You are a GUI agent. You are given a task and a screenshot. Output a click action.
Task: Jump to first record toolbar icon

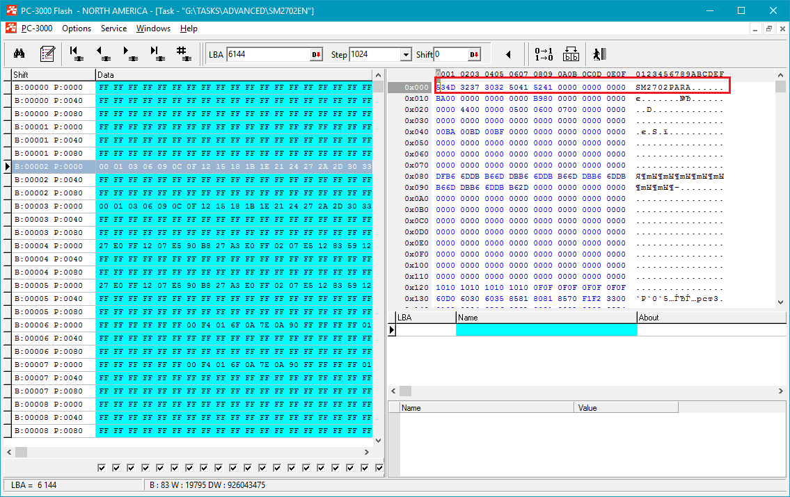(x=77, y=54)
